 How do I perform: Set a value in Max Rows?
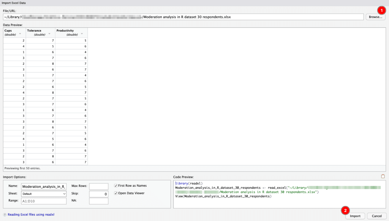[99, 186]
